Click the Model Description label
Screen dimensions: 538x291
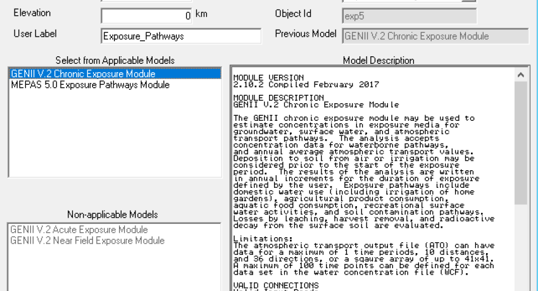[x=378, y=60]
